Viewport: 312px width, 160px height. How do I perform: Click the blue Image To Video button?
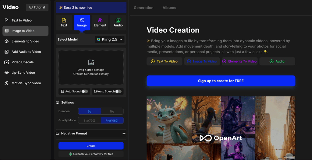(202, 61)
